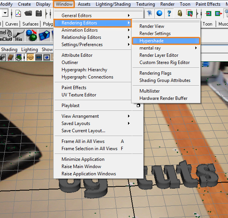Click the image plane panel icon
This screenshot has height=218, width=228.
19,57
